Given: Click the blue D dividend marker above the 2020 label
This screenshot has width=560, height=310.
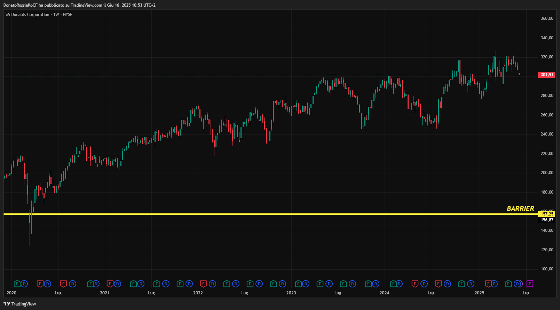Looking at the screenshot, I should pos(24,284).
